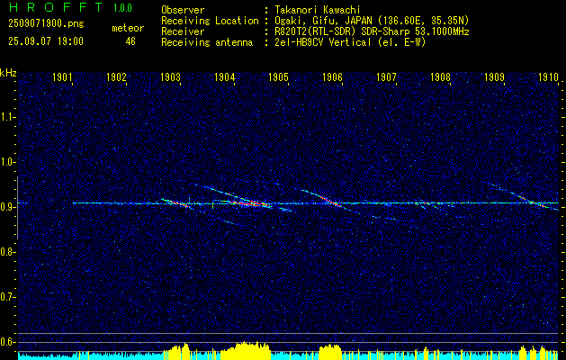
Task: Click the 1907 time marker
Action: pos(386,76)
